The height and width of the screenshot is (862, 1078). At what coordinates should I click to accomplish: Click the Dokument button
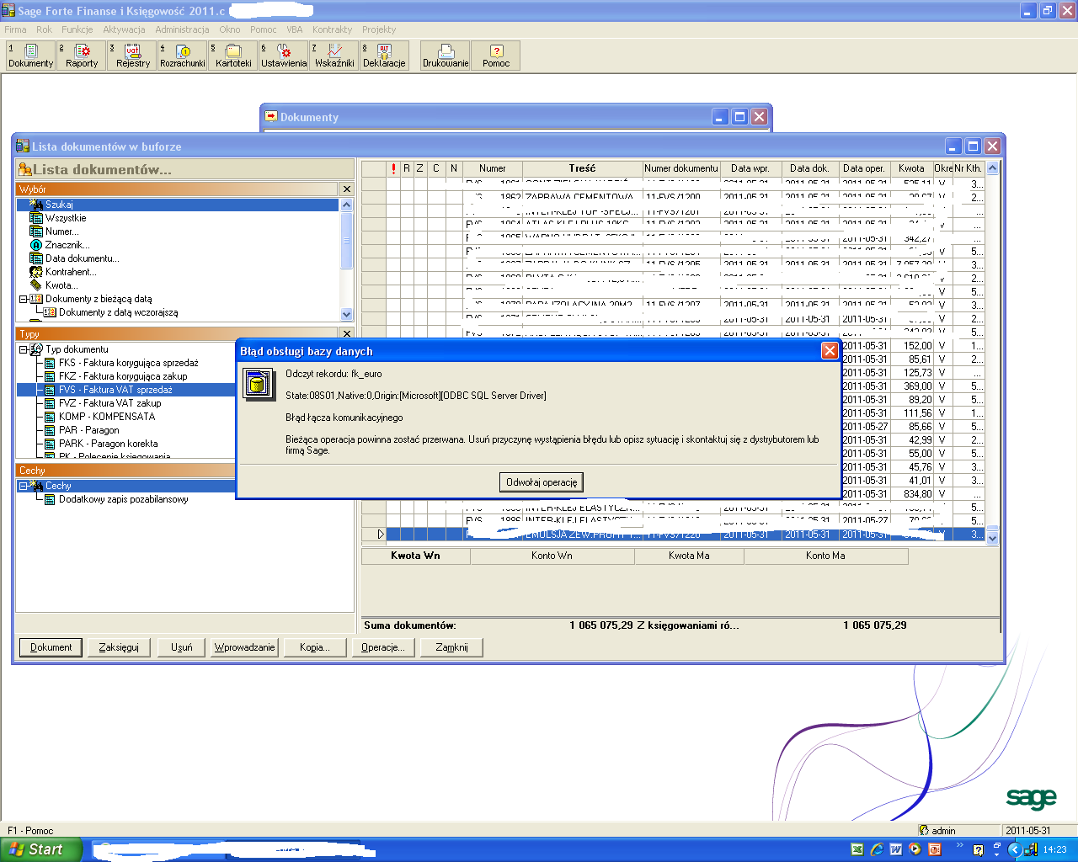(x=51, y=647)
